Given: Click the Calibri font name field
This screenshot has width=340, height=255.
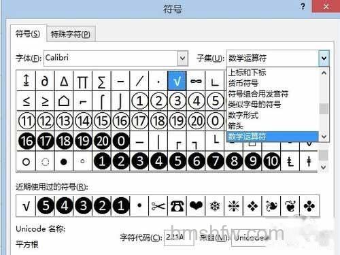Looking at the screenshot, I should 111,58.
